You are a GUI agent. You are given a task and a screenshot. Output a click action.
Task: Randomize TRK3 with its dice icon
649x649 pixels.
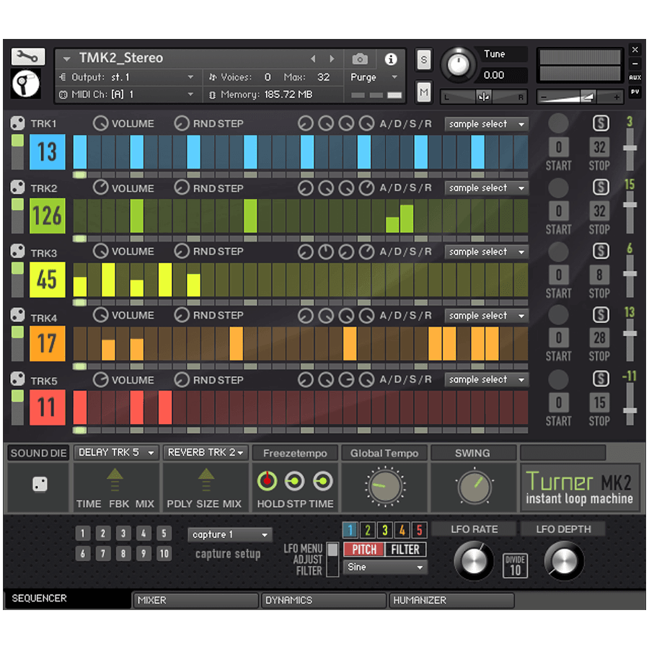[18, 251]
